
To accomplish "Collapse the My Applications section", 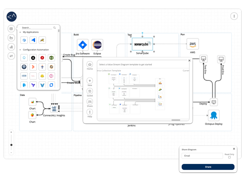I will 20,32.
